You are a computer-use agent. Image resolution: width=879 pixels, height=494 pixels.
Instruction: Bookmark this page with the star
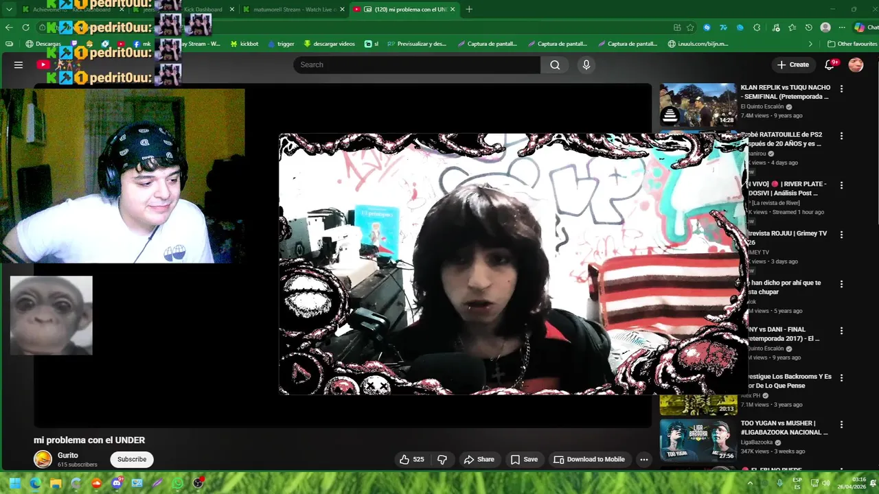pyautogui.click(x=690, y=27)
